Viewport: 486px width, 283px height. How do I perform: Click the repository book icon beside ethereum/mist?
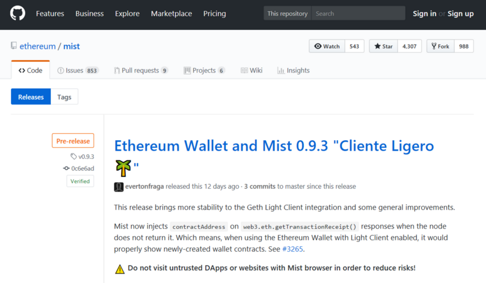14,45
